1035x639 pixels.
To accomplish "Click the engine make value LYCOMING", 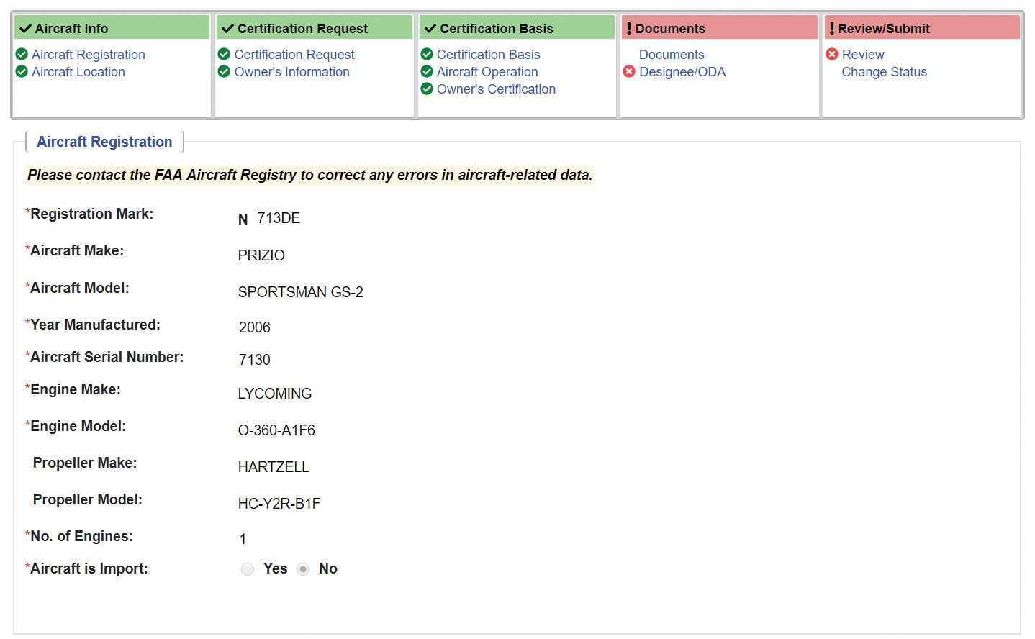I will (275, 394).
